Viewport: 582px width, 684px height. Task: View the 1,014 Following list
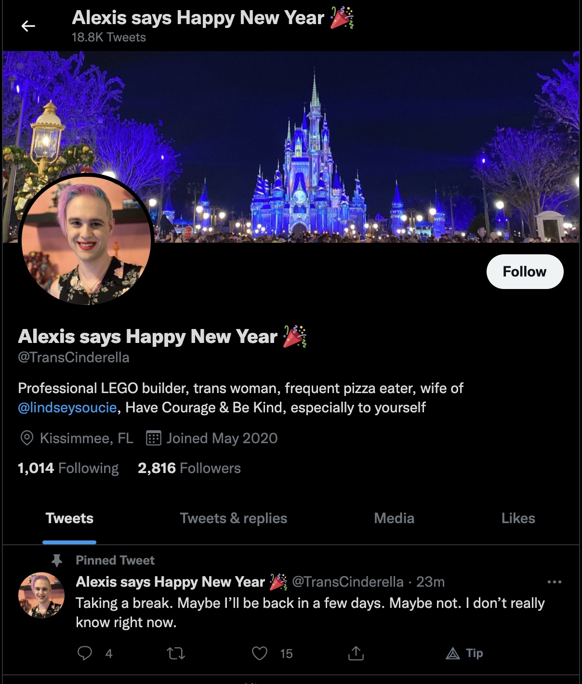pyautogui.click(x=68, y=468)
